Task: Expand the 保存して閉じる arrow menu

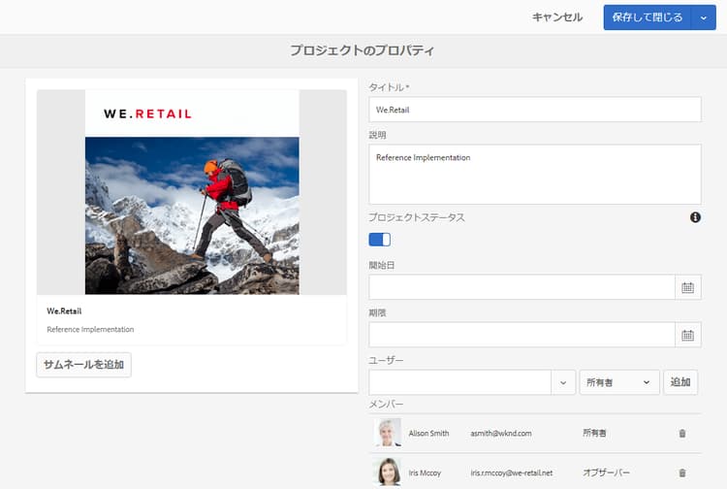Action: pyautogui.click(x=704, y=17)
